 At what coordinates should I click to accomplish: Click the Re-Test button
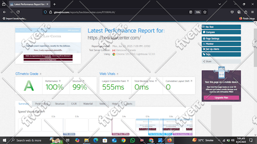pos(221,27)
